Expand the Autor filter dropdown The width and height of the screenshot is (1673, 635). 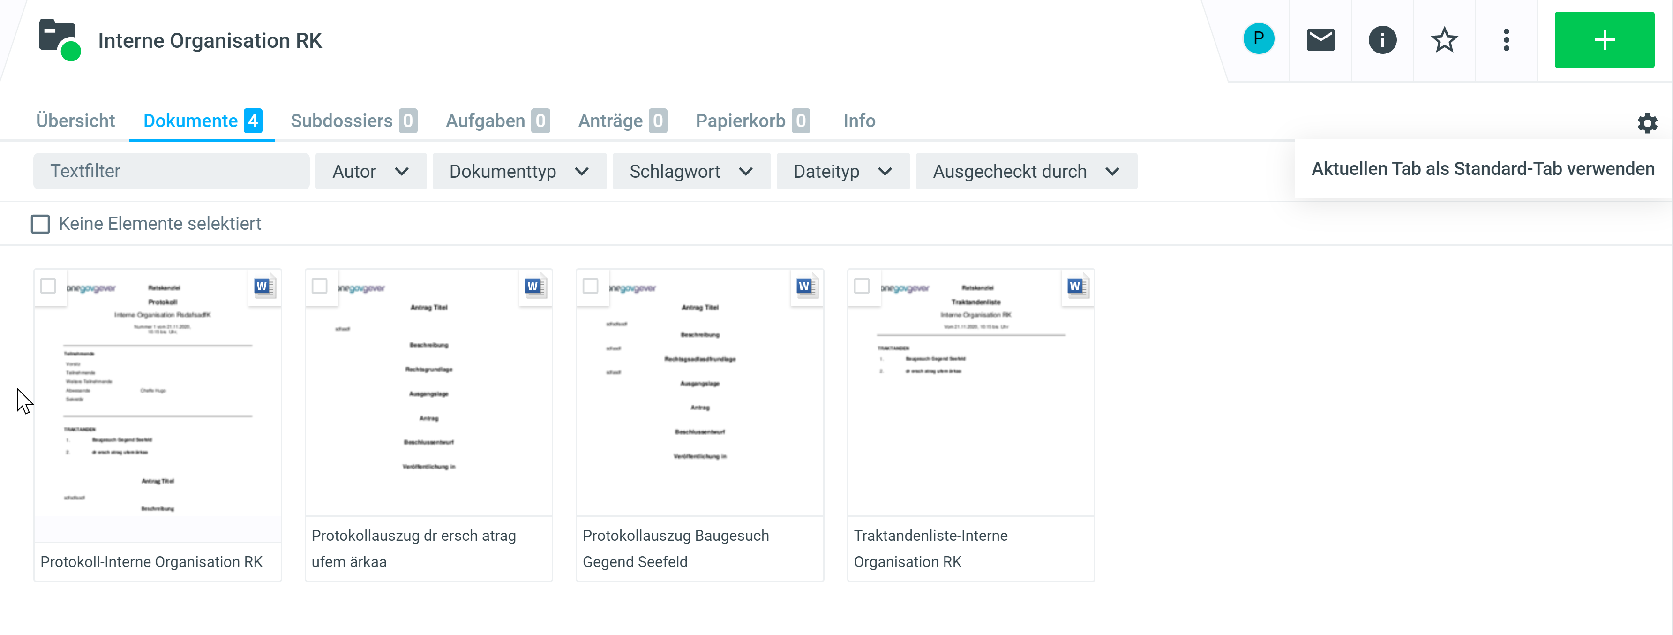(x=370, y=172)
